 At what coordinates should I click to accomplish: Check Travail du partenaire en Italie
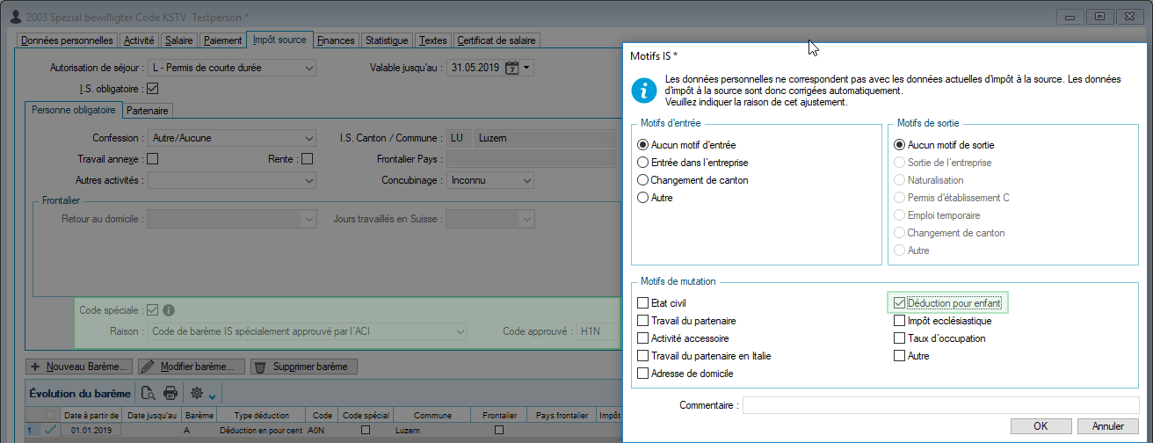[643, 356]
